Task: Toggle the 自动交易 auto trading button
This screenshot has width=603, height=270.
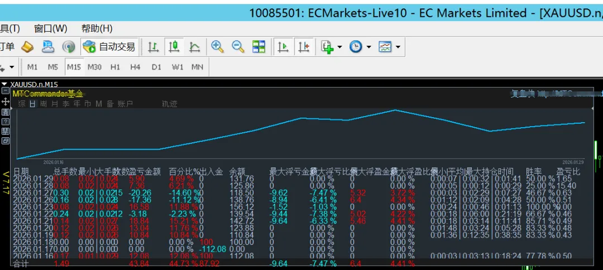Action: pos(109,47)
